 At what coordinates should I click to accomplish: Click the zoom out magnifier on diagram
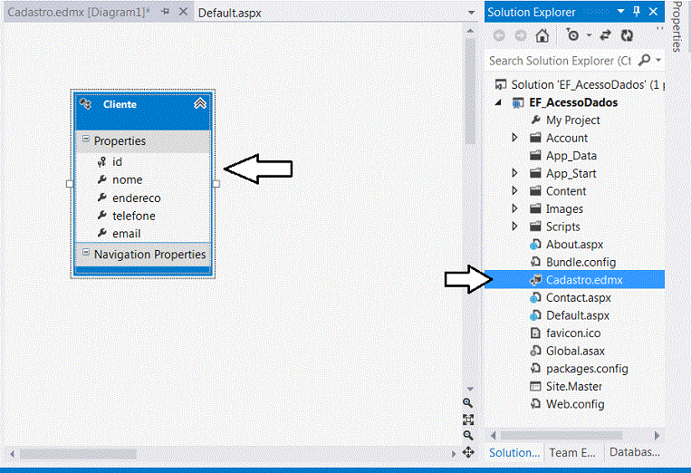[x=467, y=435]
